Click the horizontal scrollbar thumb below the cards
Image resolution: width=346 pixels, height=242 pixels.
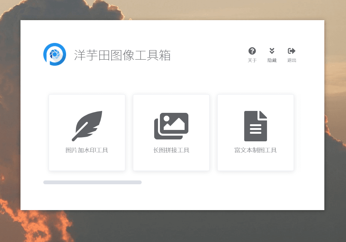[92, 182]
